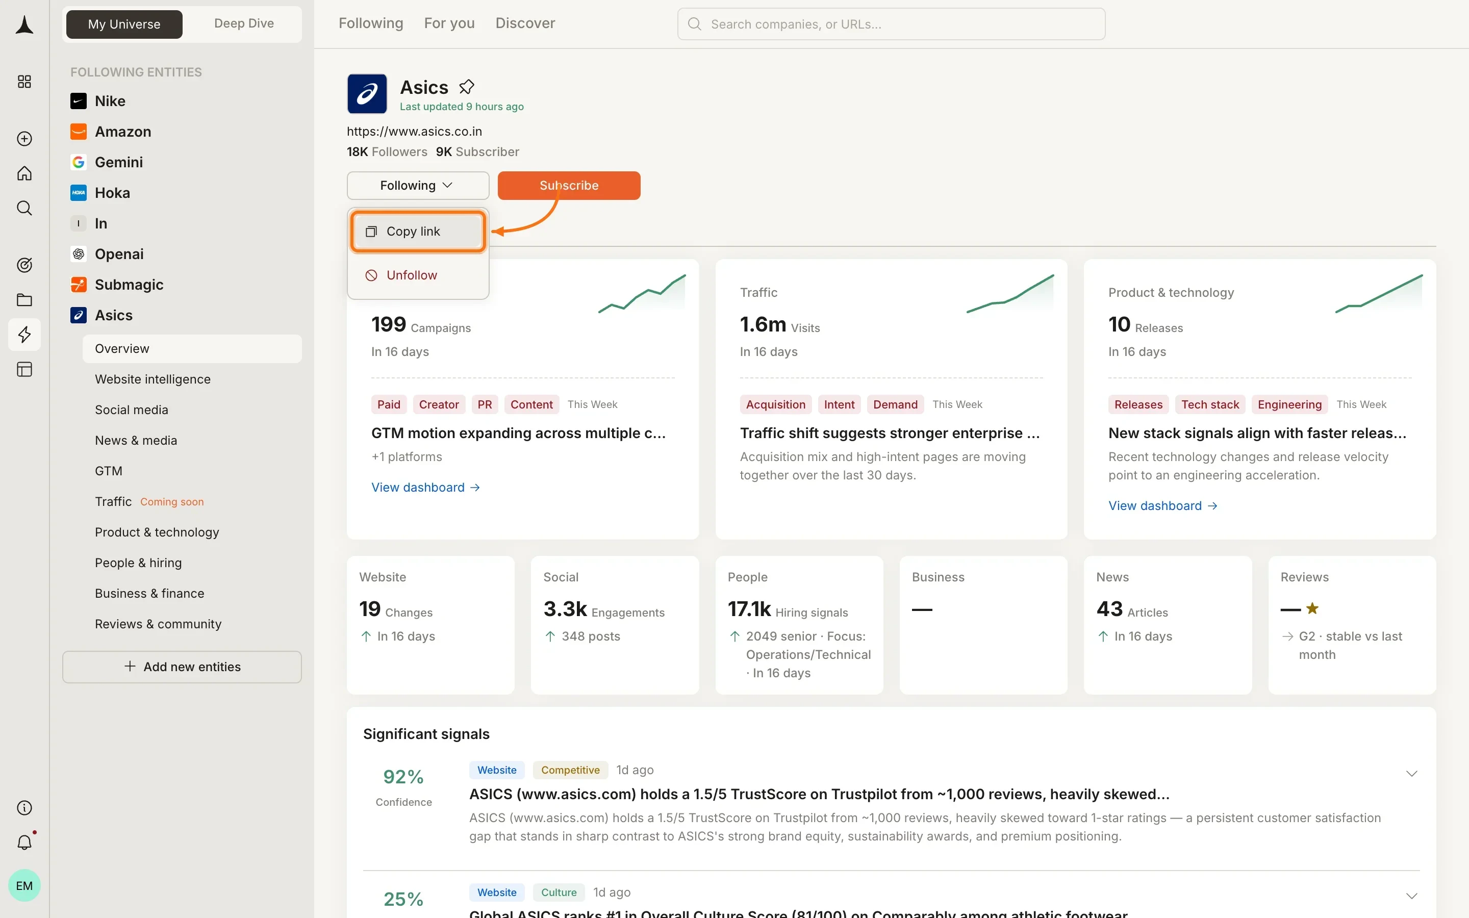This screenshot has width=1469, height=918.
Task: Select Hoka in following entities
Action: (100, 192)
